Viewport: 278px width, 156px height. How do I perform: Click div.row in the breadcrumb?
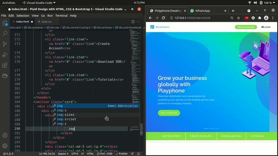click(54, 27)
